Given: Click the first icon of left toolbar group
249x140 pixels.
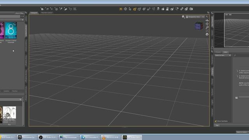Looking at the screenshot, I should (42, 9).
